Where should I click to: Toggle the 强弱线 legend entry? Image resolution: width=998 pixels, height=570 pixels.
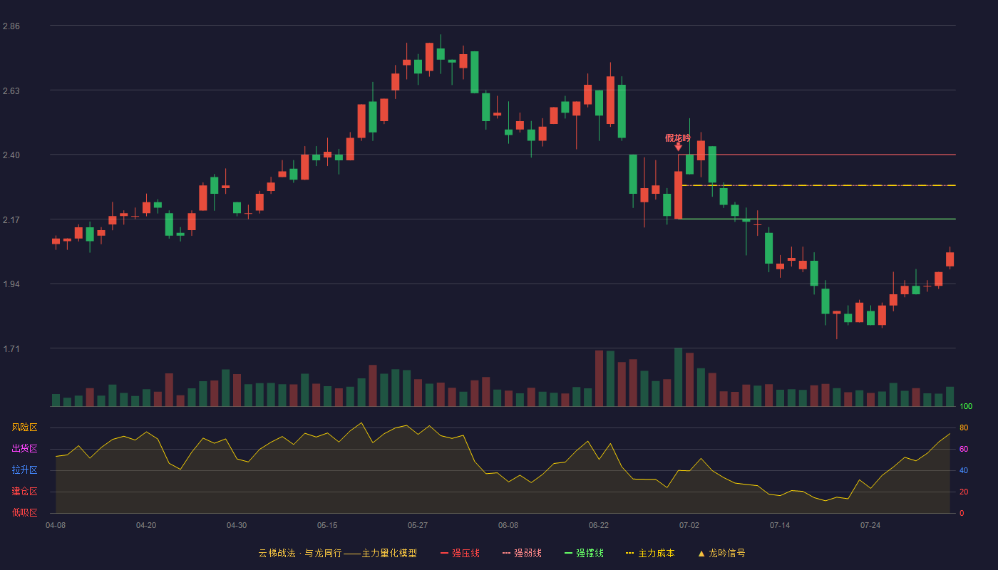[x=522, y=553]
